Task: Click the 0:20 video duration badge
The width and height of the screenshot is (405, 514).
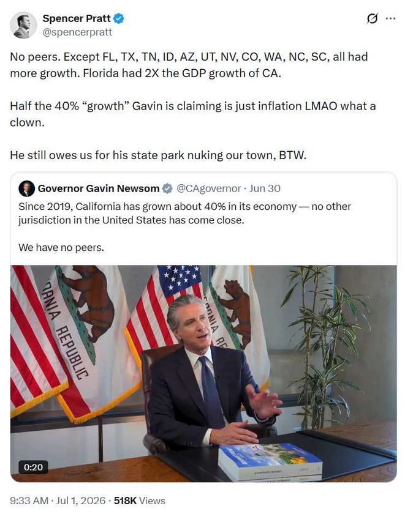Action: click(x=33, y=467)
